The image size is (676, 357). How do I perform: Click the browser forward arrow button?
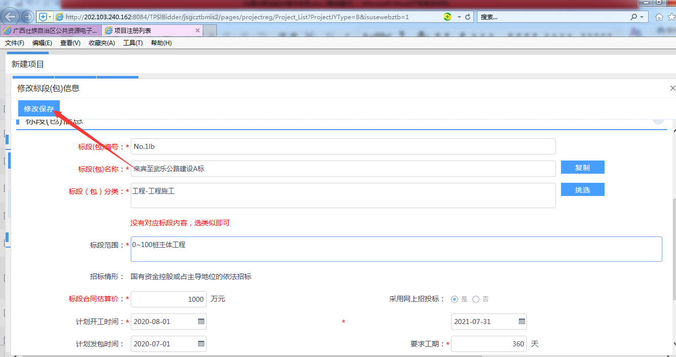coord(27,17)
